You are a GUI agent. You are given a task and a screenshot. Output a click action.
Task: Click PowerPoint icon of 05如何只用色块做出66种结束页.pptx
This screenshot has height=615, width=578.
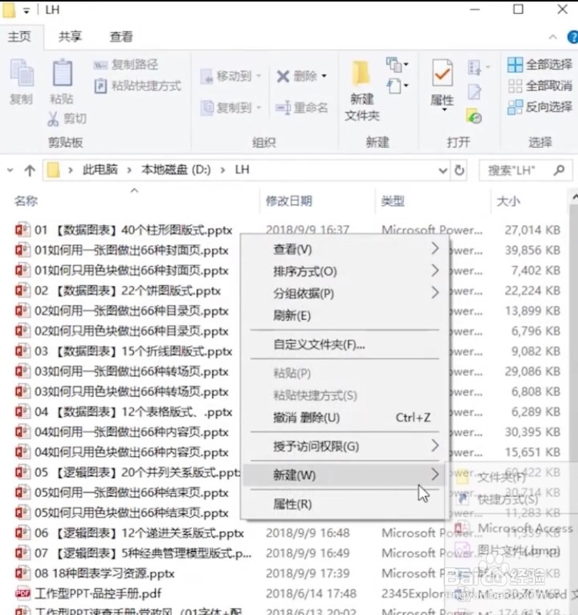pos(22,512)
